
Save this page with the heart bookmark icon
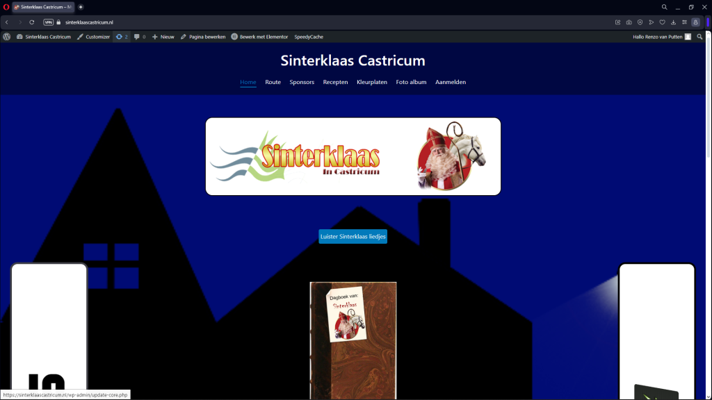[x=663, y=22]
